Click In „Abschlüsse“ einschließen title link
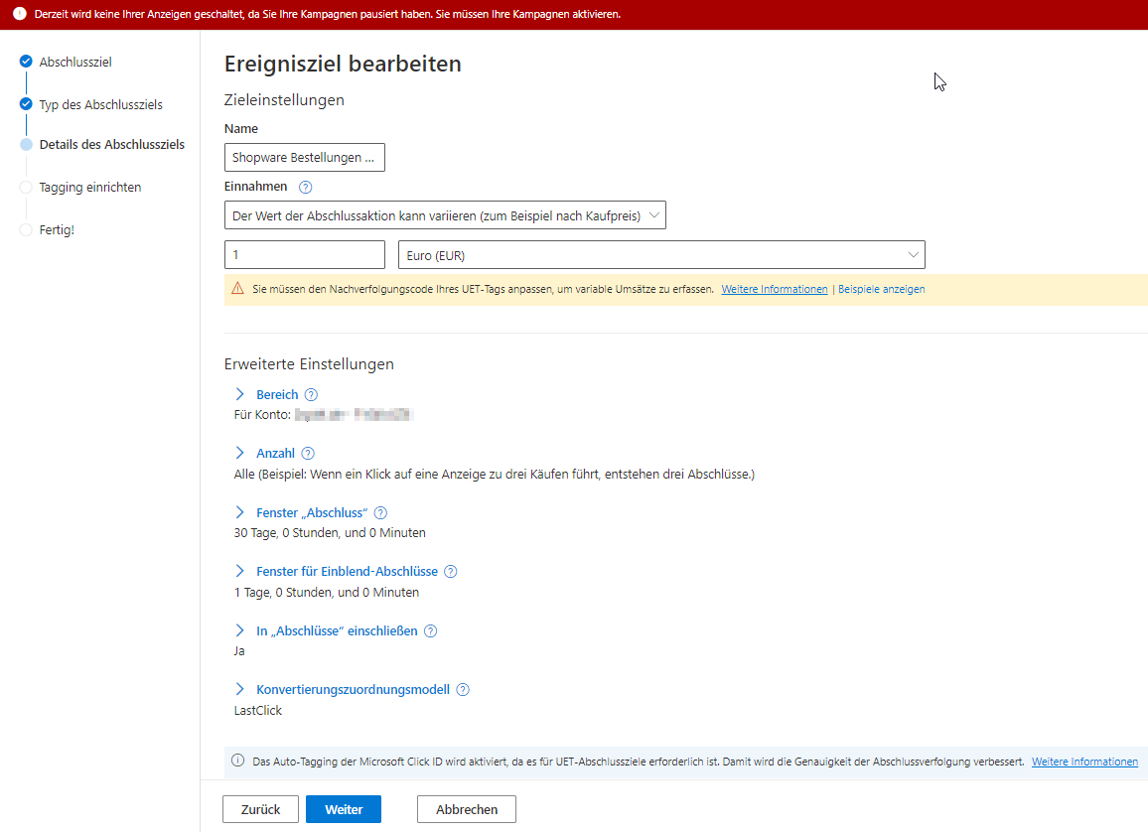 [337, 630]
